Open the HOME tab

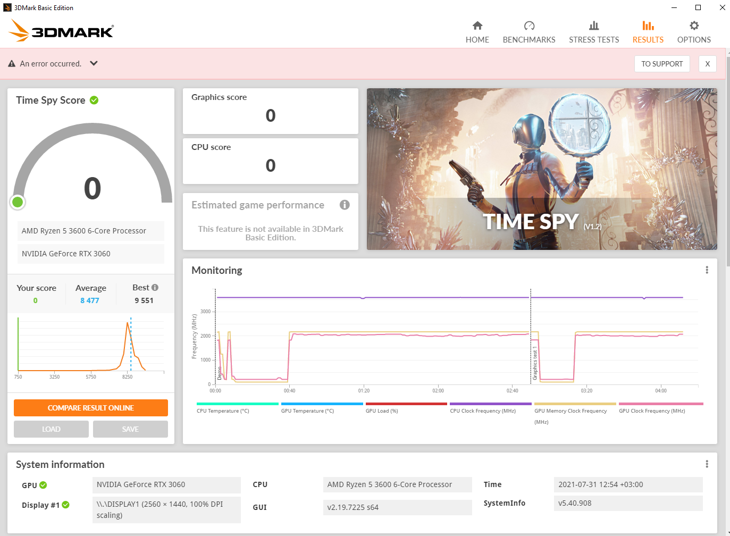tap(477, 32)
